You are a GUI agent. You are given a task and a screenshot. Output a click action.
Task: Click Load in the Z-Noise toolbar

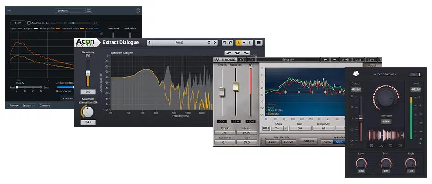(358, 60)
